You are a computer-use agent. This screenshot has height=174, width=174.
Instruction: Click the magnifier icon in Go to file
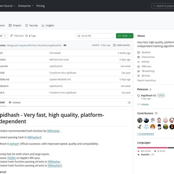click(x=79, y=36)
